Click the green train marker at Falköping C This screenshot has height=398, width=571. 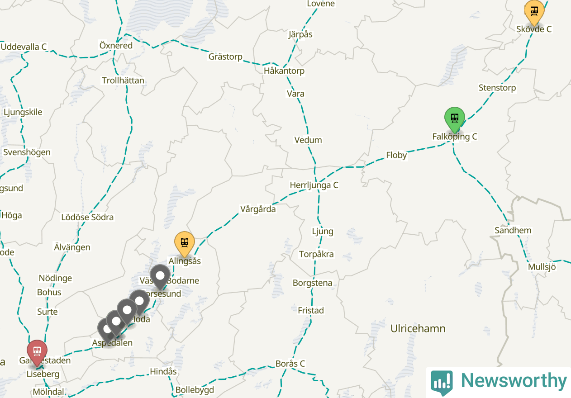click(x=455, y=119)
